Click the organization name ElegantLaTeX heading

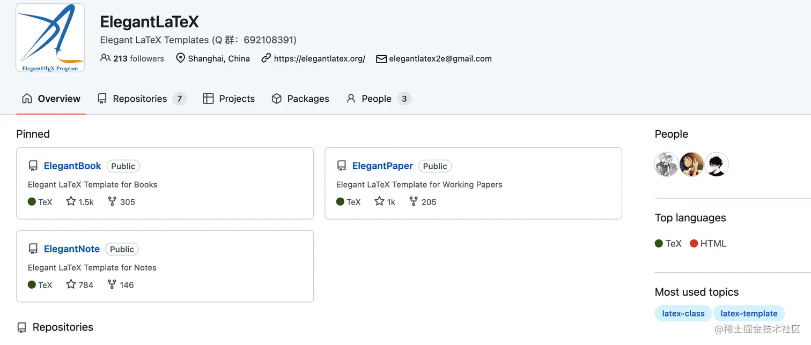150,21
